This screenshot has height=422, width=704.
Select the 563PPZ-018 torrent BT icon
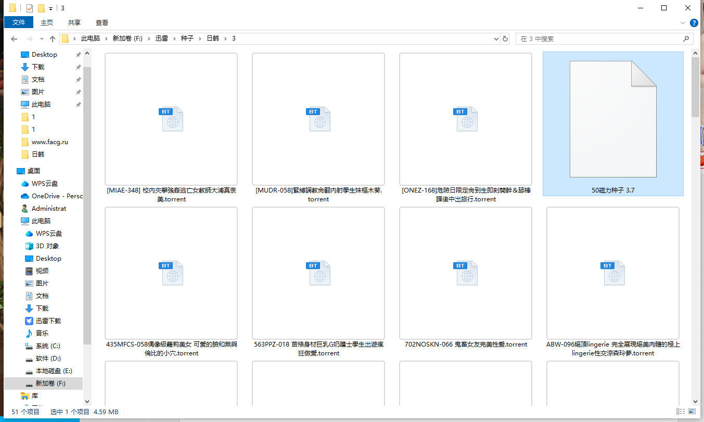point(318,273)
